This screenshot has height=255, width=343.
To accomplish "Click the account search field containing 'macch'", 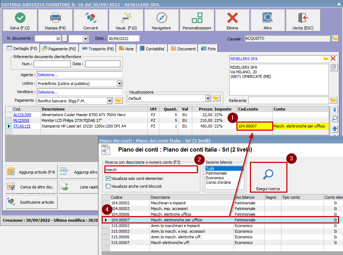I will pyautogui.click(x=151, y=170).
